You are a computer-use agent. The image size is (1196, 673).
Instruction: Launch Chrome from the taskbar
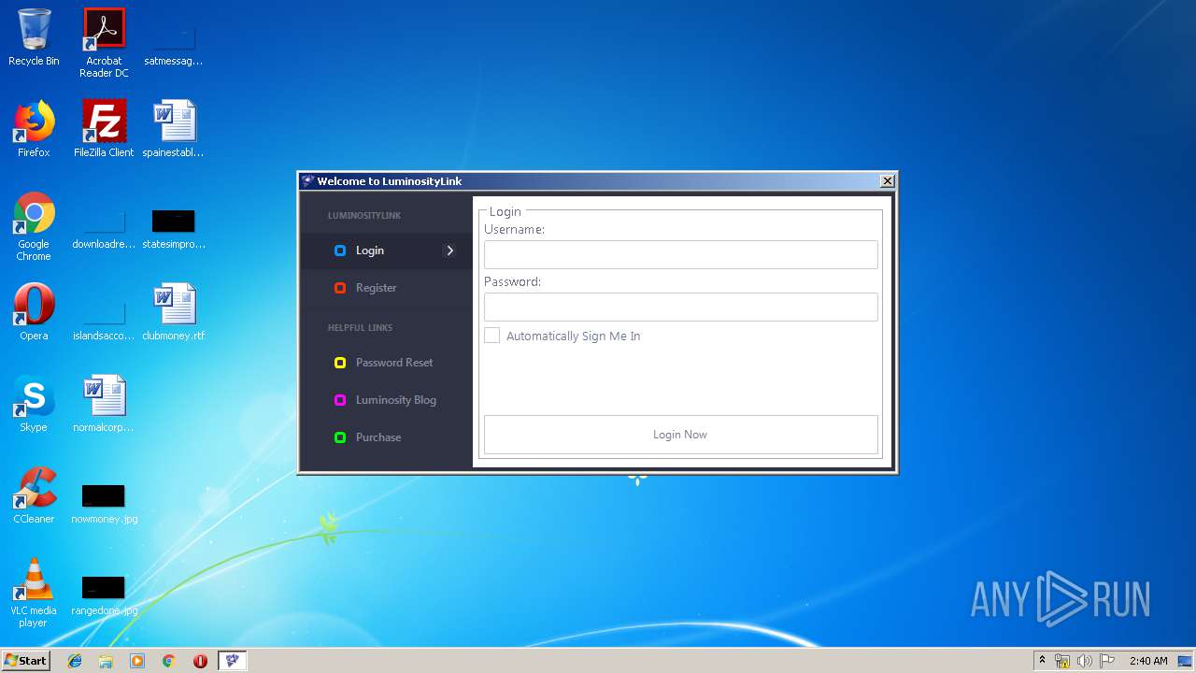point(169,661)
